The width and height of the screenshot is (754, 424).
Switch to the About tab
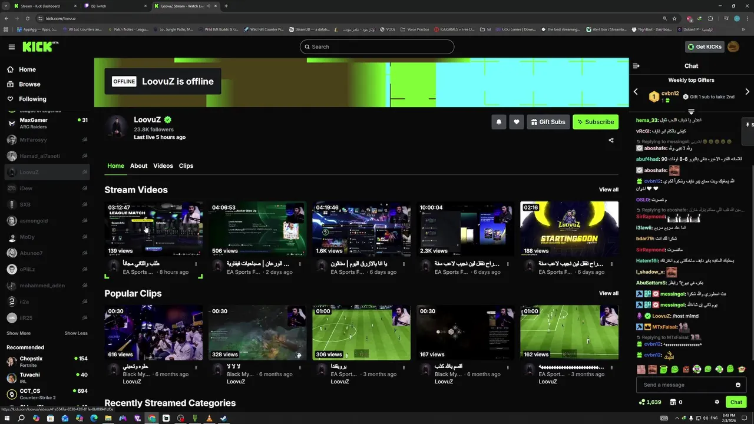(138, 166)
